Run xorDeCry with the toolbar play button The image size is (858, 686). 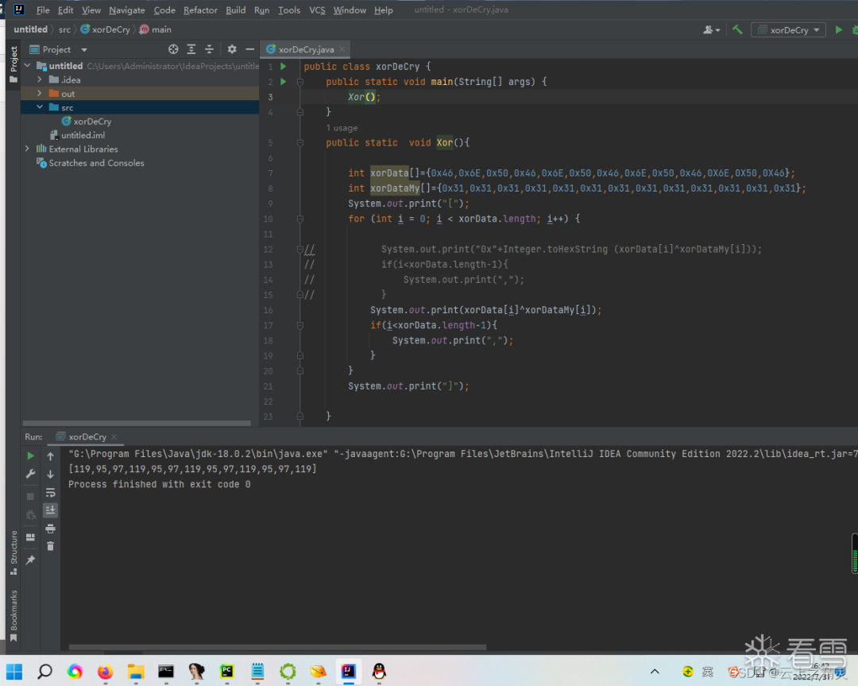[838, 30]
